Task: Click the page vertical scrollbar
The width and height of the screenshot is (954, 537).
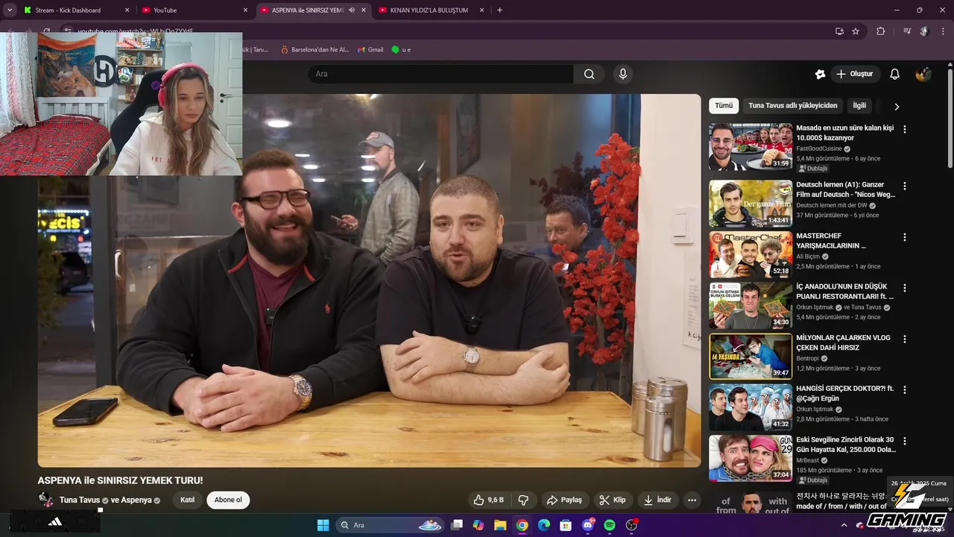Action: pyautogui.click(x=950, y=119)
